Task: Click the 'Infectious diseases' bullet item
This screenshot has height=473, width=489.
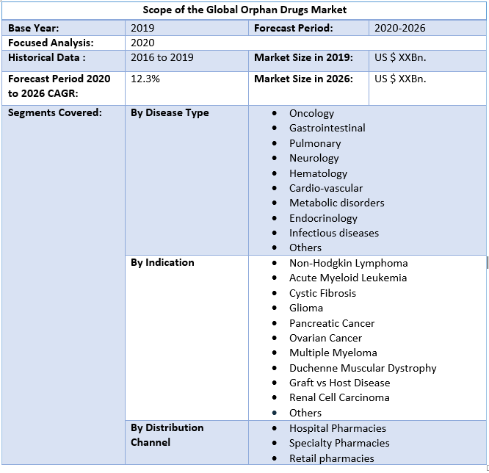Action: pyautogui.click(x=334, y=233)
